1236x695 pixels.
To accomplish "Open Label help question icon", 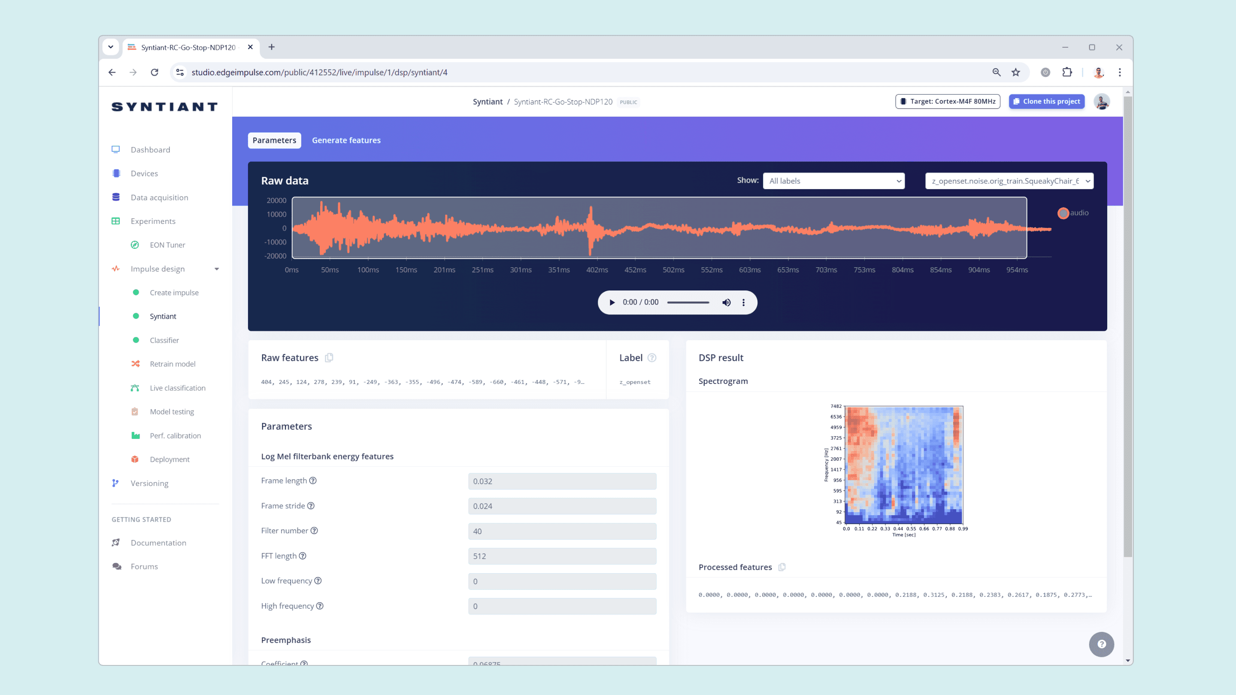I will [651, 358].
